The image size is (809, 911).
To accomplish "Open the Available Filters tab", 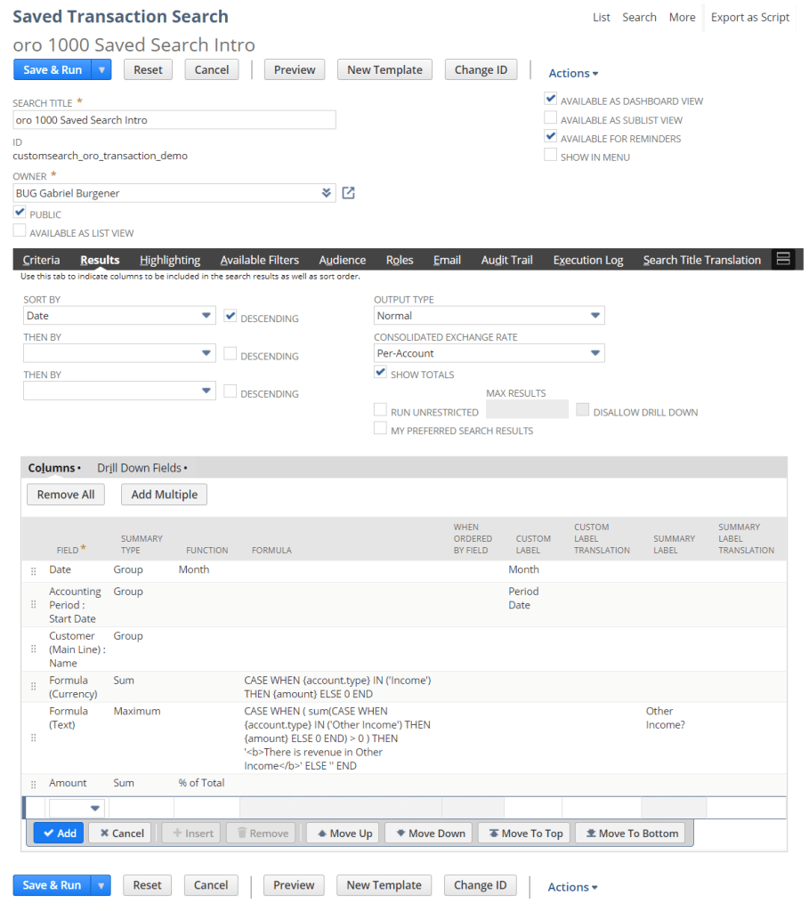I will click(259, 260).
